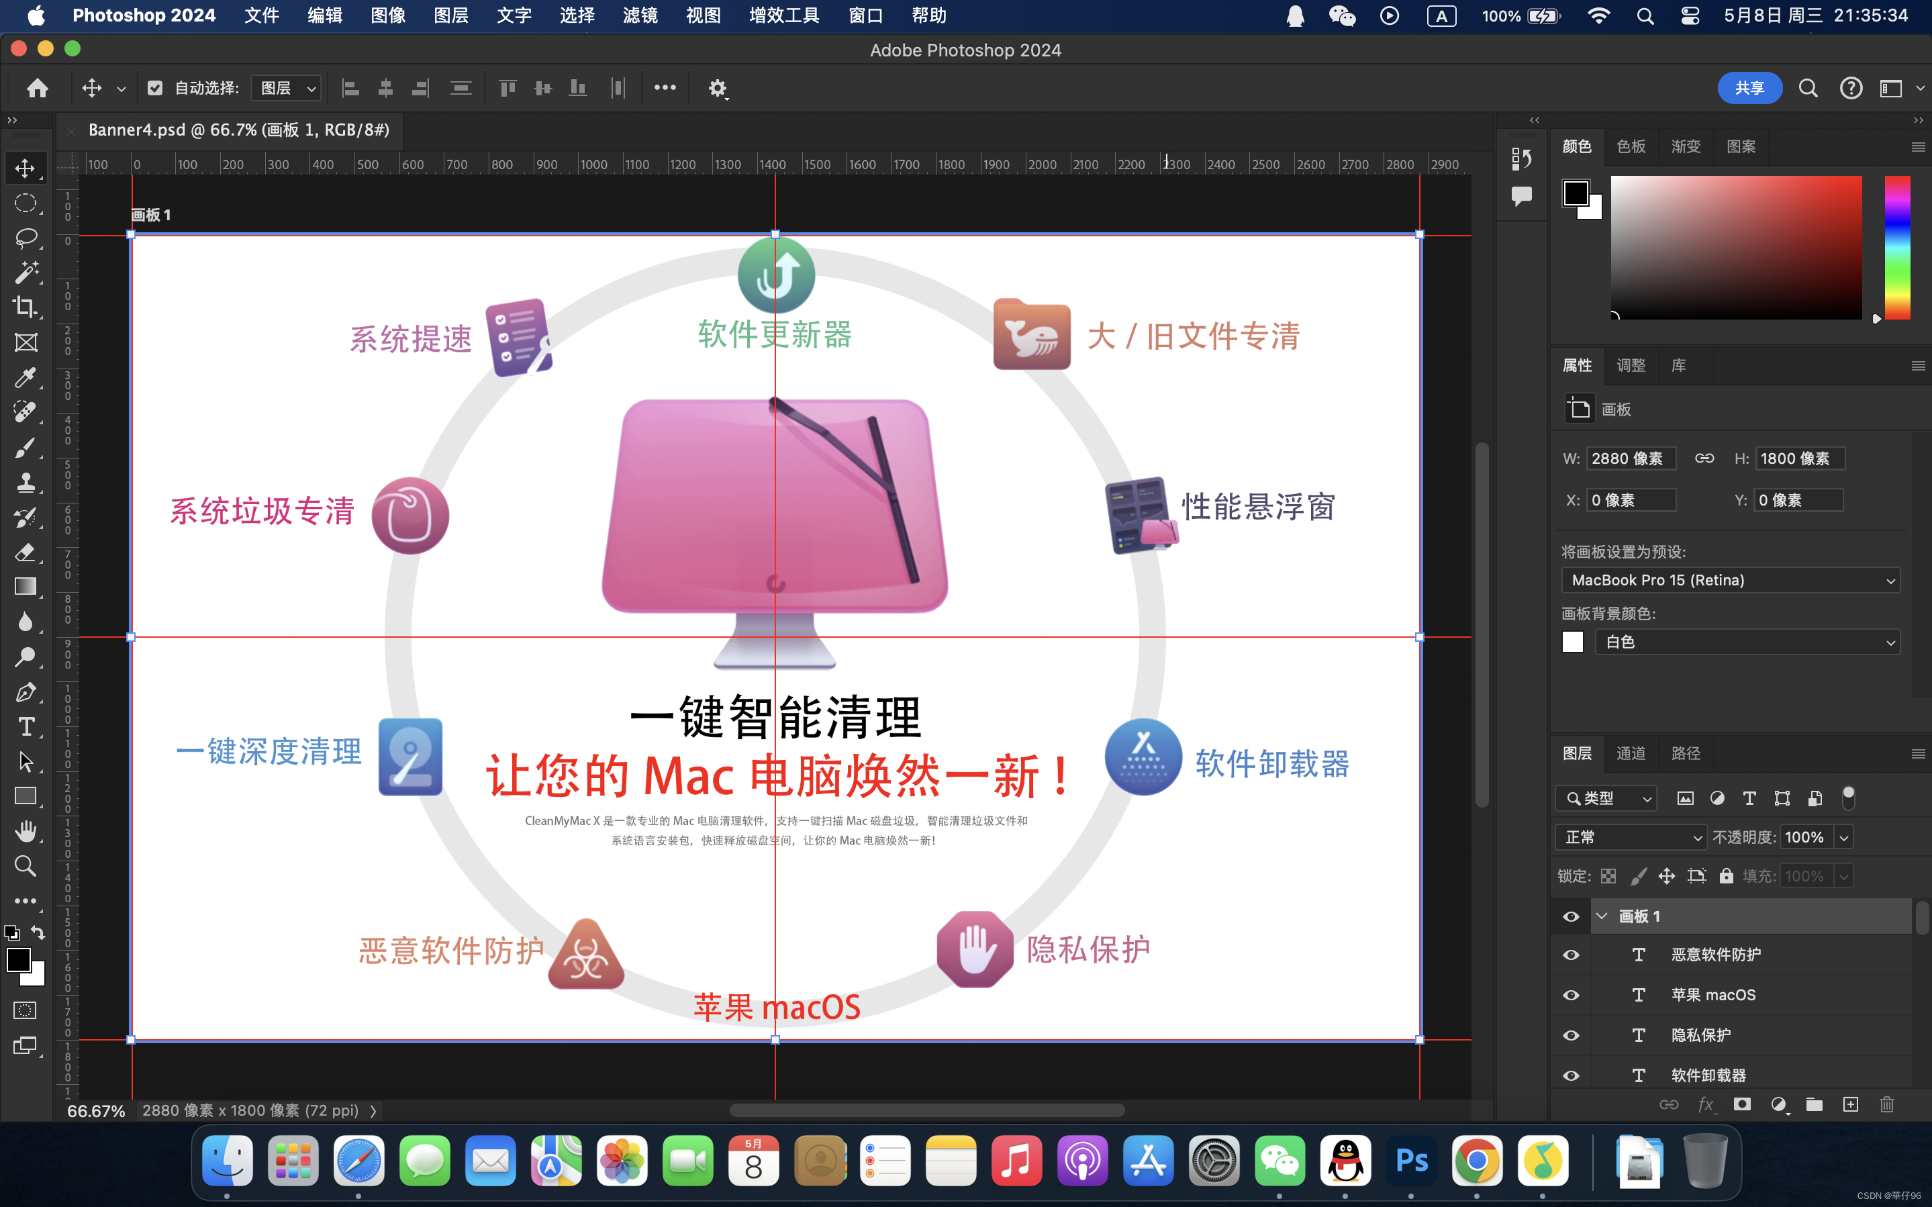Select the Eraser tool icon
The height and width of the screenshot is (1207, 1932).
[x=25, y=552]
